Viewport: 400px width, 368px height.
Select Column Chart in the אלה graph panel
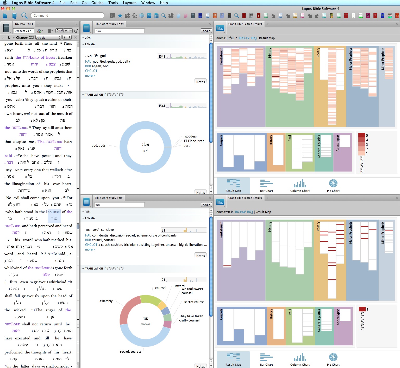[300, 186]
